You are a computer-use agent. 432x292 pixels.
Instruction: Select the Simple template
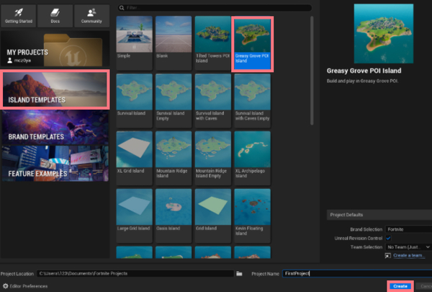(x=134, y=43)
